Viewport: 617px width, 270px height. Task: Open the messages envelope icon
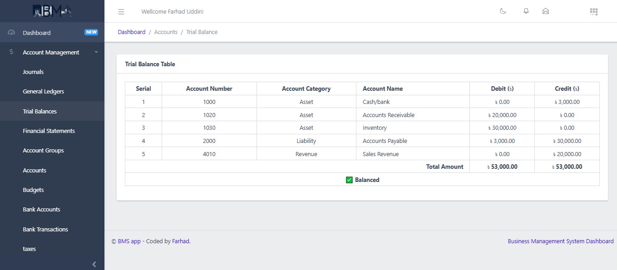coord(546,11)
